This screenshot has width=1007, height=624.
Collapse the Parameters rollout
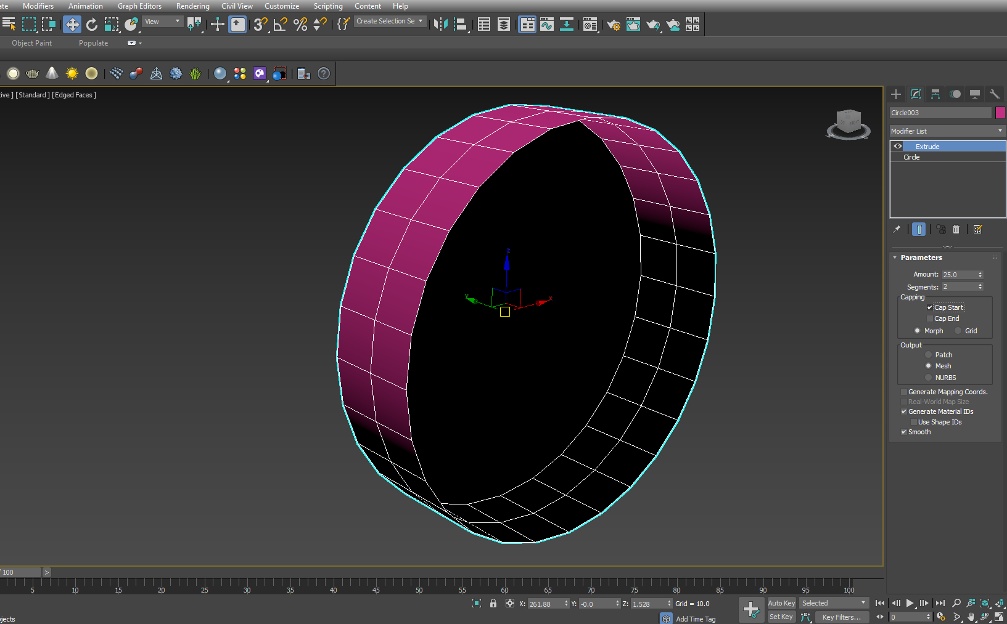(921, 257)
